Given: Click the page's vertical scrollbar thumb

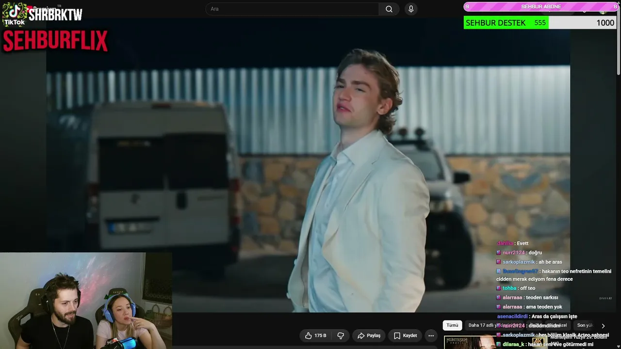Looking at the screenshot, I should [618, 41].
